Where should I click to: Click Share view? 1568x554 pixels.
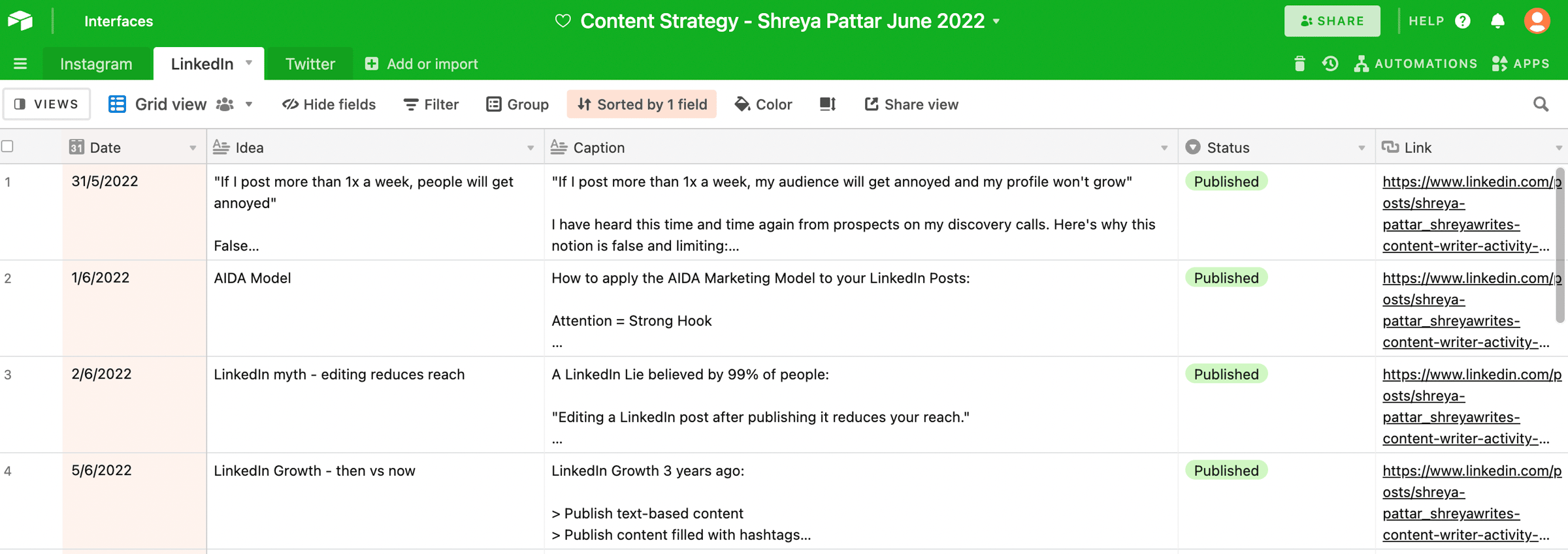(x=911, y=104)
